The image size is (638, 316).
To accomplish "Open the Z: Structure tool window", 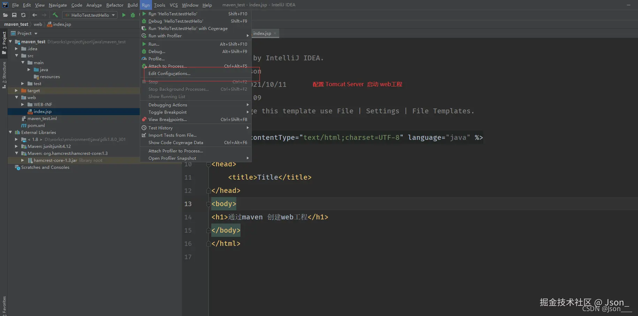I will 4,74.
